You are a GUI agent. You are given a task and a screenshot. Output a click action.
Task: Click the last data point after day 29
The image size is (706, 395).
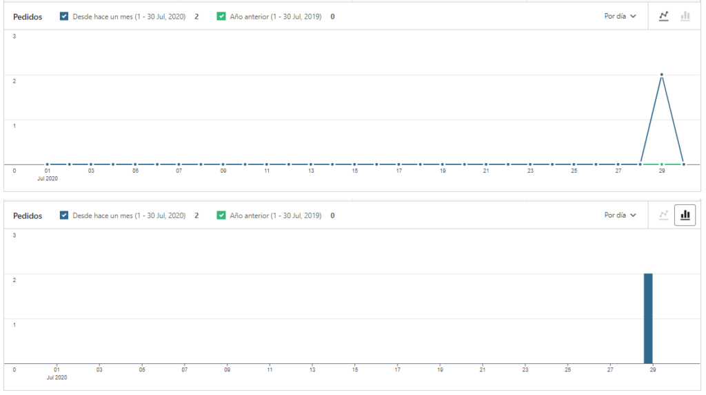[683, 164]
